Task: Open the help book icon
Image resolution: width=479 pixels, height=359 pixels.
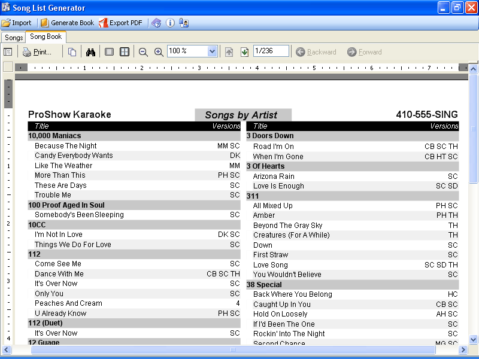Action: pyautogui.click(x=156, y=23)
